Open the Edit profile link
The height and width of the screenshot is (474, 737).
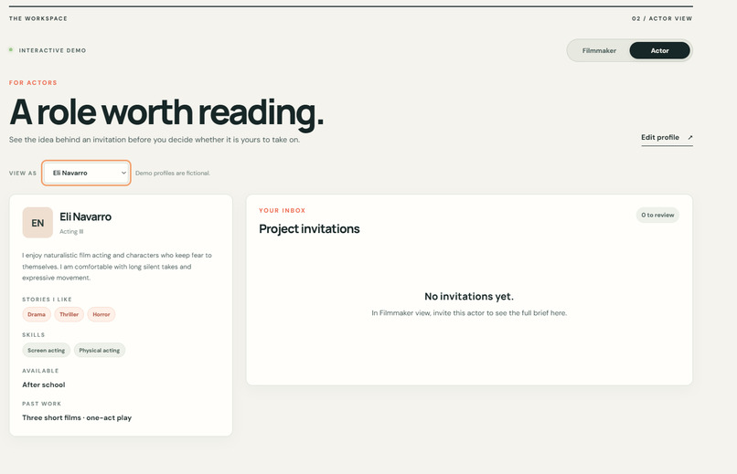coord(667,138)
